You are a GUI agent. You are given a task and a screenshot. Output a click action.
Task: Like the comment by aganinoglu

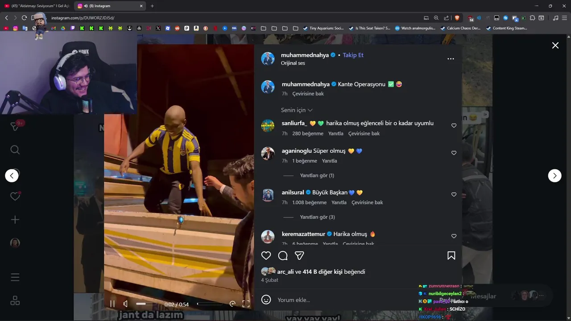point(454,153)
